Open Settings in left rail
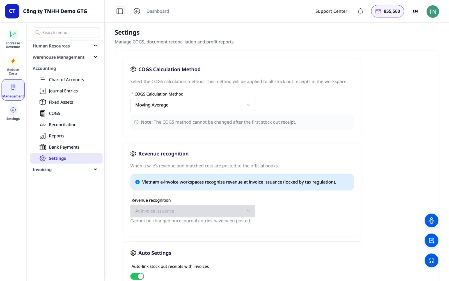 coord(13,113)
